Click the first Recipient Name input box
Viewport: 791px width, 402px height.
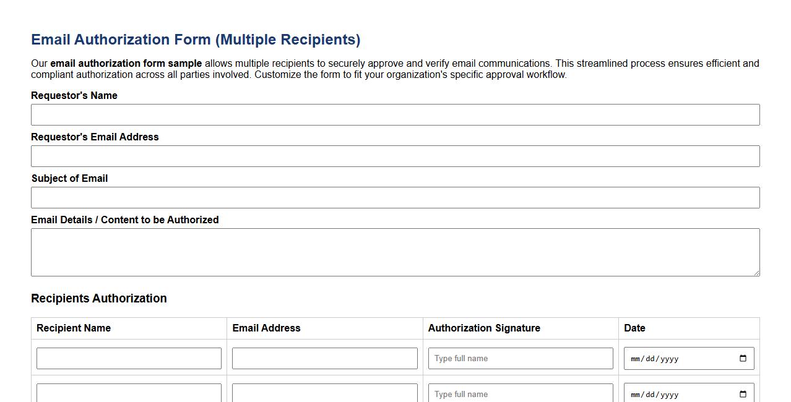(129, 358)
